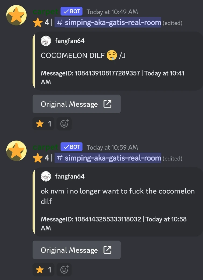The width and height of the screenshot is (203, 280).
Task: Open Original Message for the COCOMELON DILF post
Action: pos(76,104)
